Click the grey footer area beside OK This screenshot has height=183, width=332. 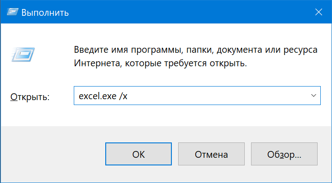coord(53,154)
